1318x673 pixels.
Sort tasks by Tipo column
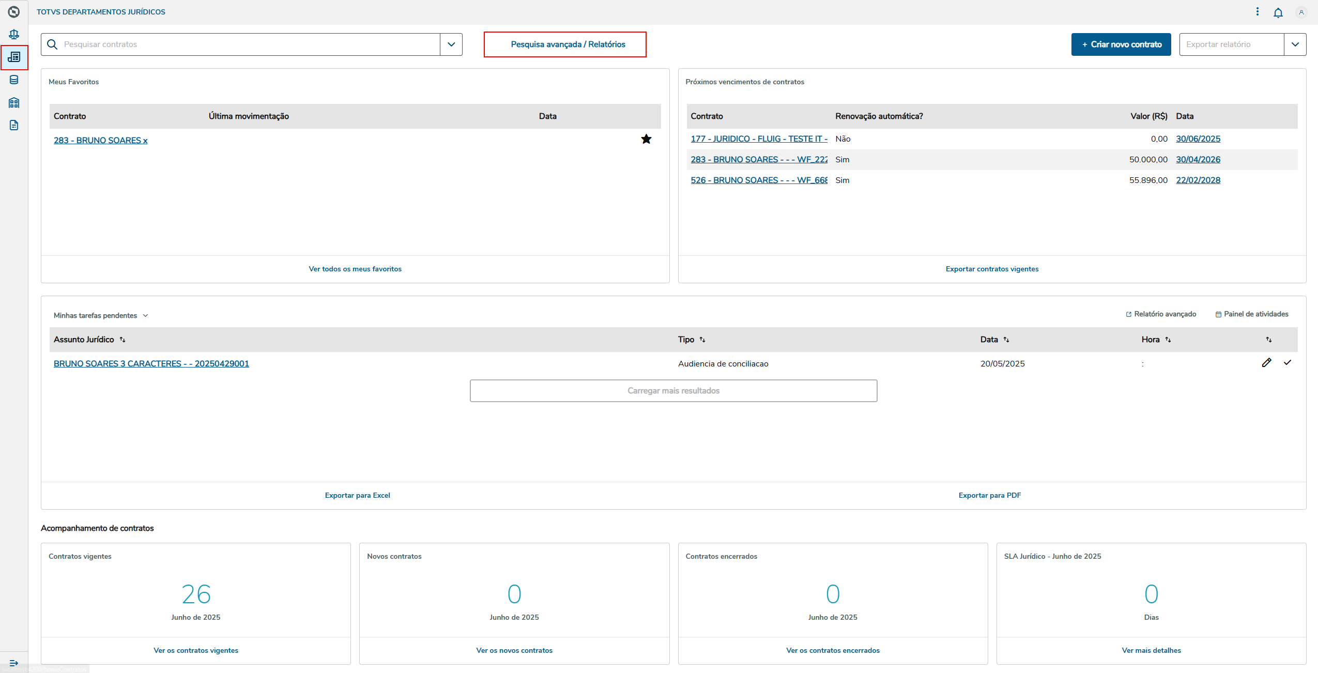[x=702, y=340]
